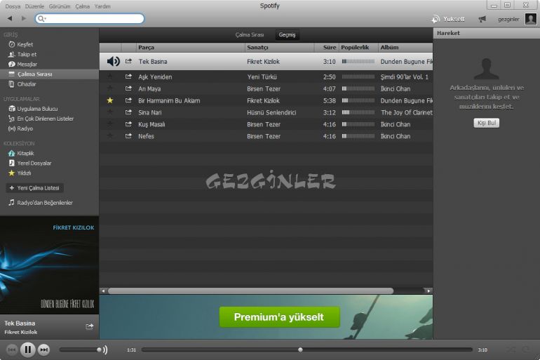This screenshot has height=360, width=540.
Task: Open Takip et in sidebar
Action: point(22,55)
